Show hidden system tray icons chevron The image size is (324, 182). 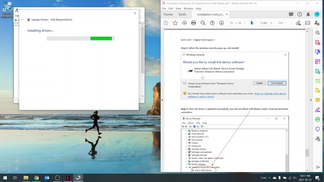(269, 178)
